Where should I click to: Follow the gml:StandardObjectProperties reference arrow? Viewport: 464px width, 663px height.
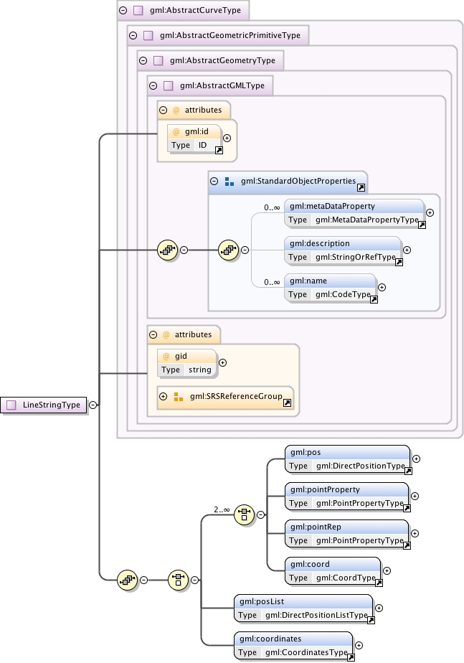(x=361, y=187)
